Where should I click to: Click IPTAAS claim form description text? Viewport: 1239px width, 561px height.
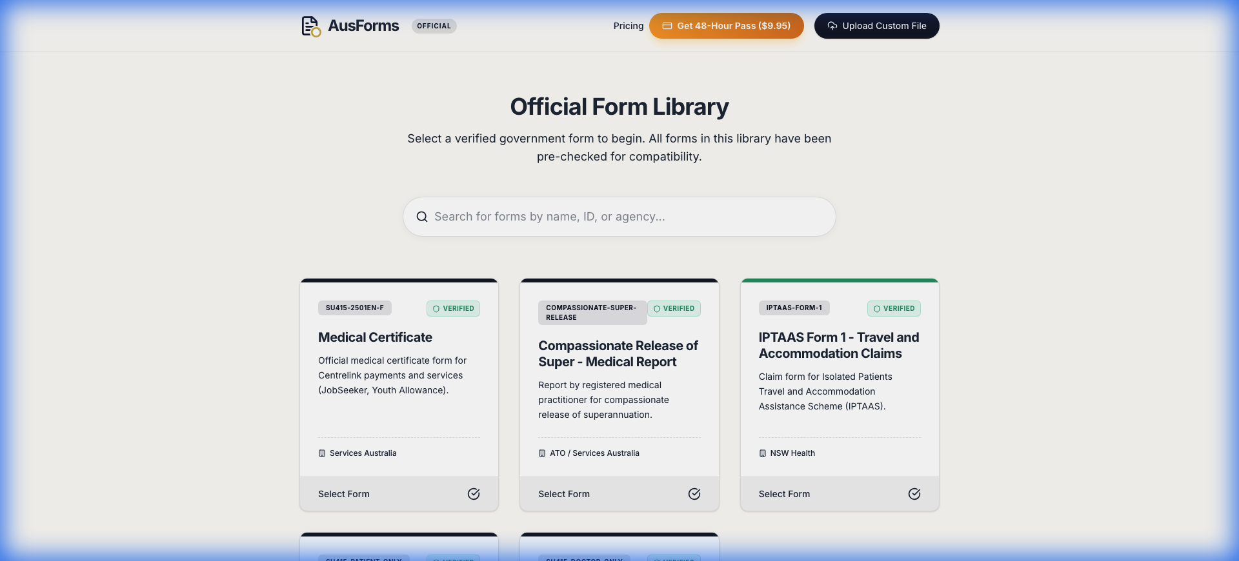click(825, 391)
